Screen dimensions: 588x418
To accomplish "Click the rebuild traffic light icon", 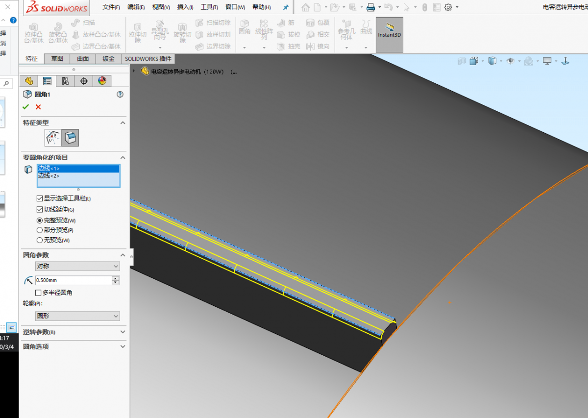I will (x=424, y=7).
